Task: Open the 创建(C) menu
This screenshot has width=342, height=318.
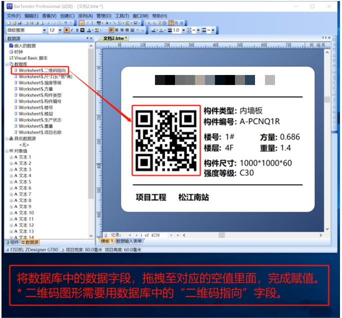Action: pyautogui.click(x=67, y=16)
